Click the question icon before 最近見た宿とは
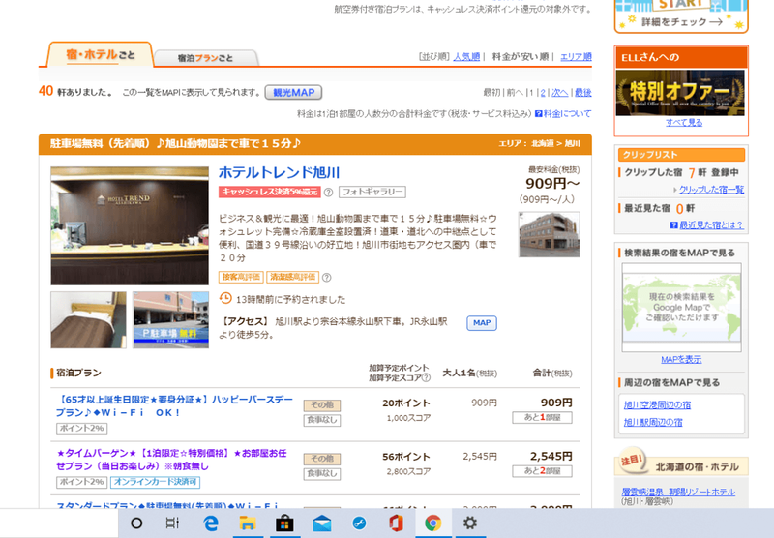The width and height of the screenshot is (774, 538). point(673,225)
